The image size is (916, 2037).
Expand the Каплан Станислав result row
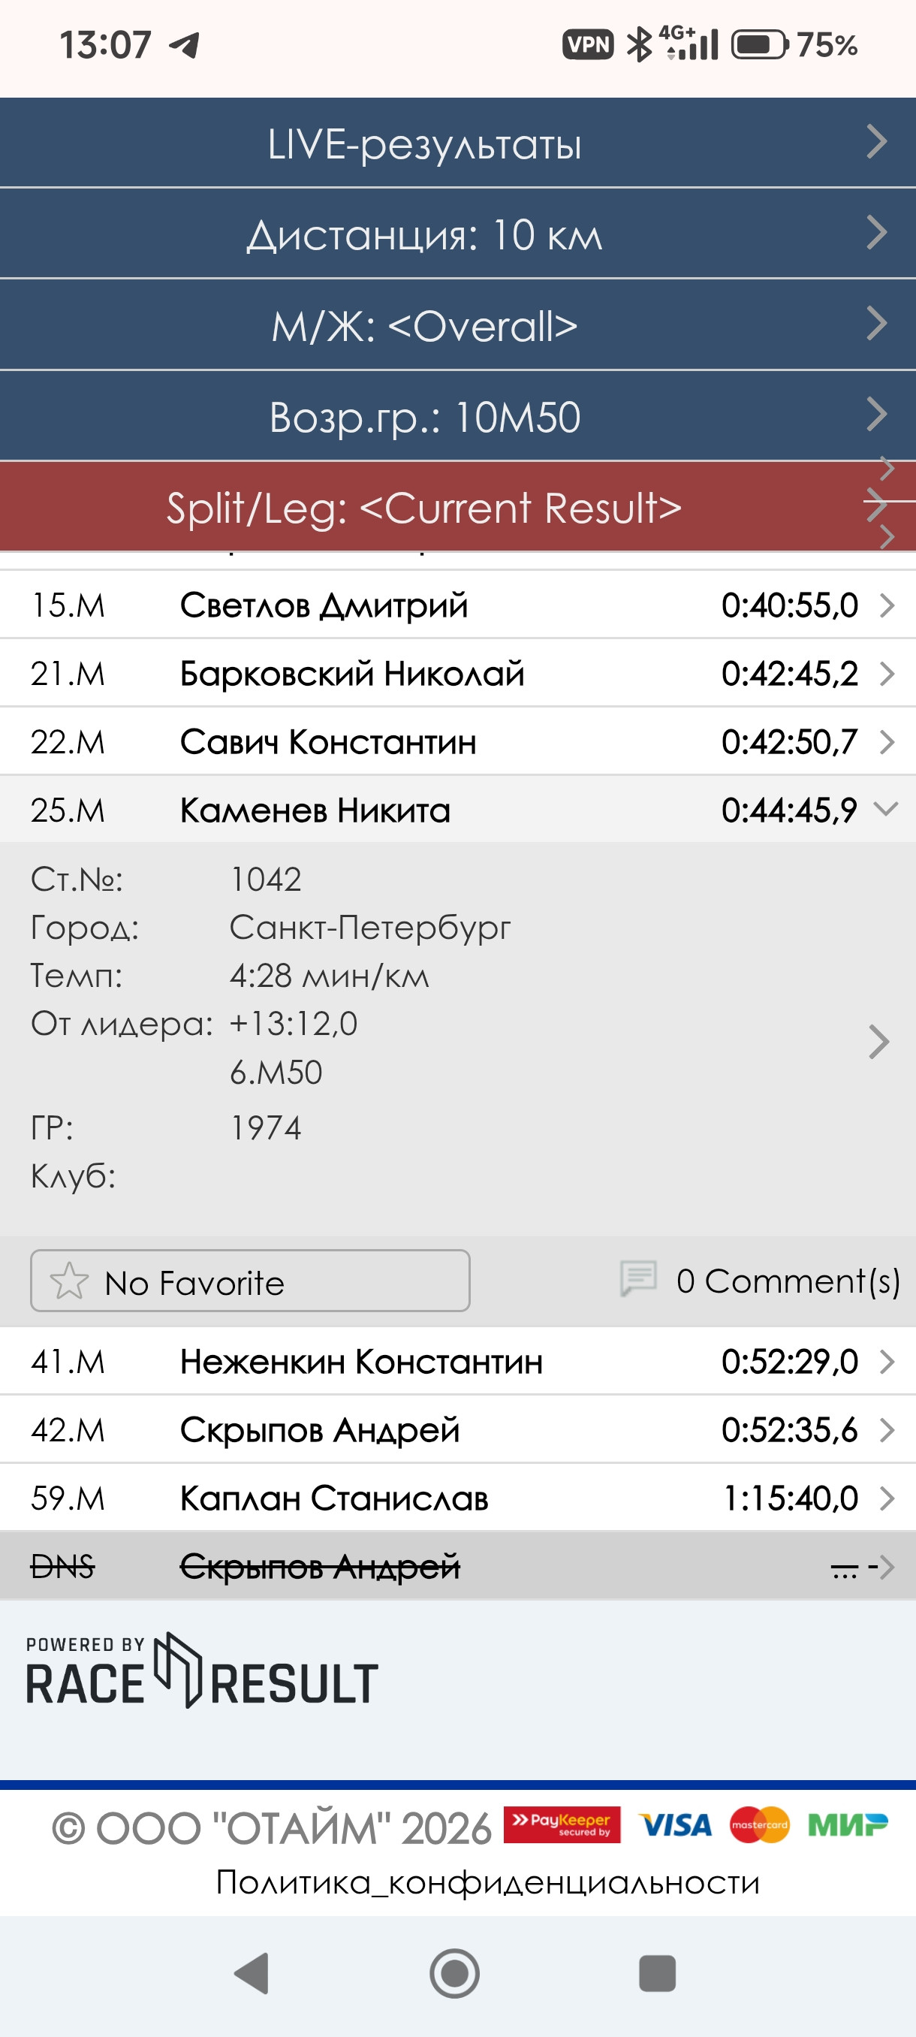point(457,1498)
